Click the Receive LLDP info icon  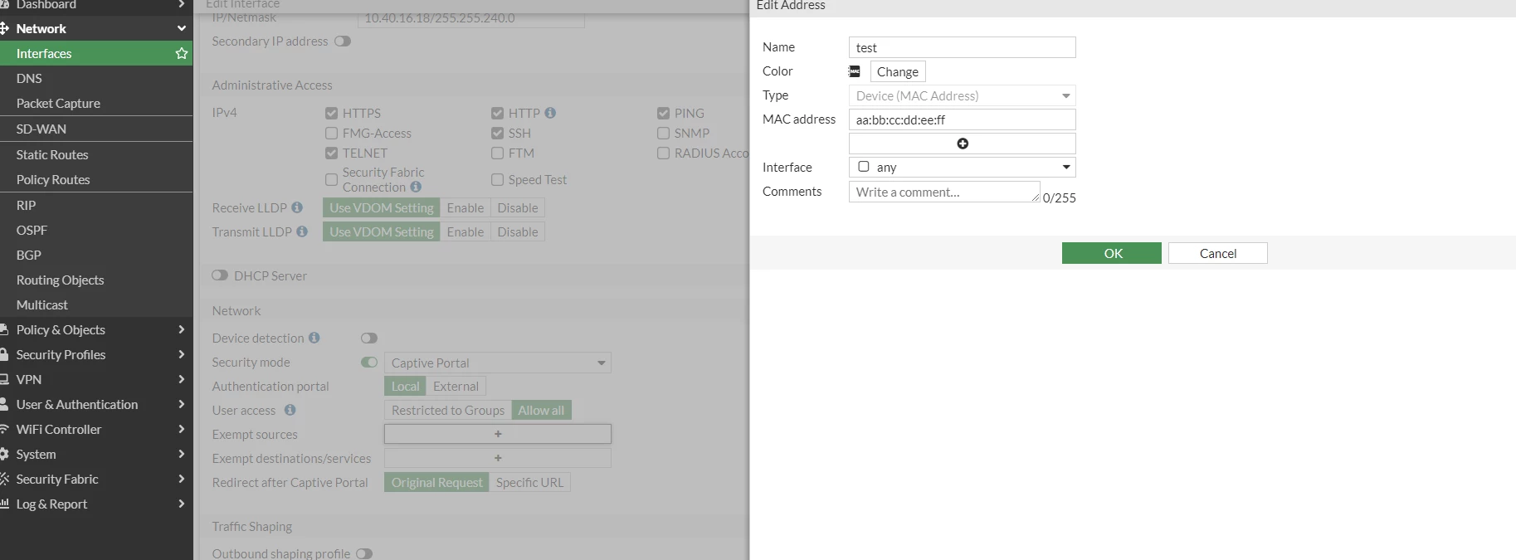point(296,207)
